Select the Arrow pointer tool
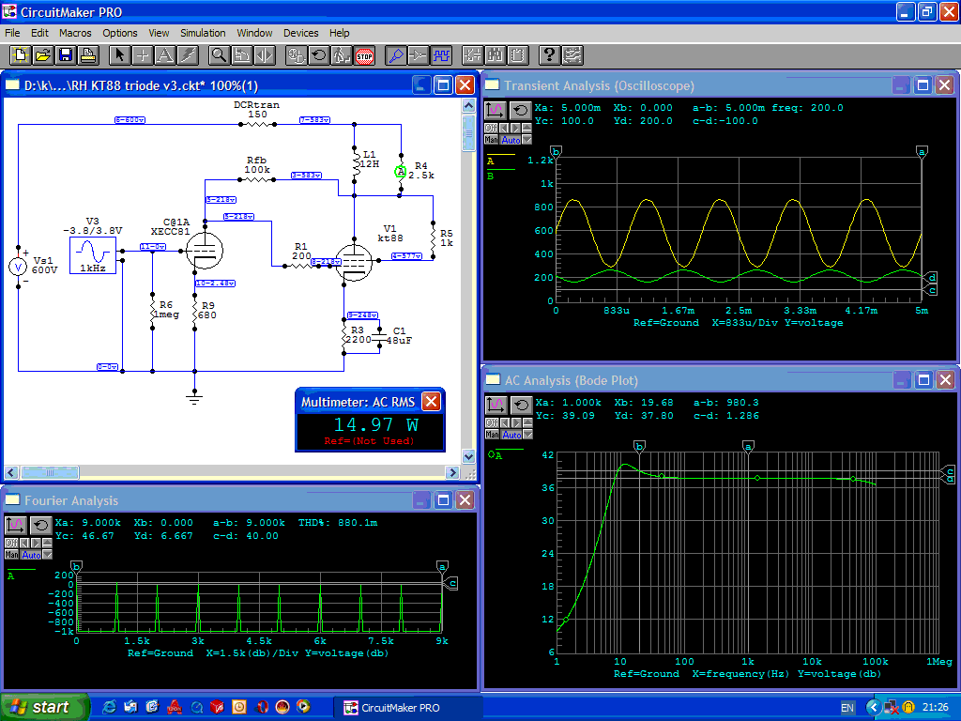 tap(119, 55)
